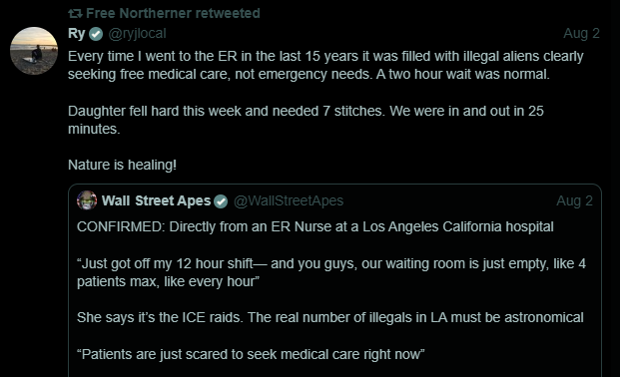
Task: Select the 'Nature is healing!' text line
Action: tap(122, 165)
